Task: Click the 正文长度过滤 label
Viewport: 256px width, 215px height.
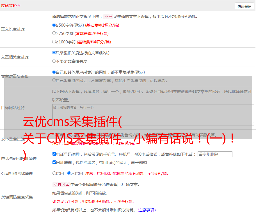Action: pos(13,29)
